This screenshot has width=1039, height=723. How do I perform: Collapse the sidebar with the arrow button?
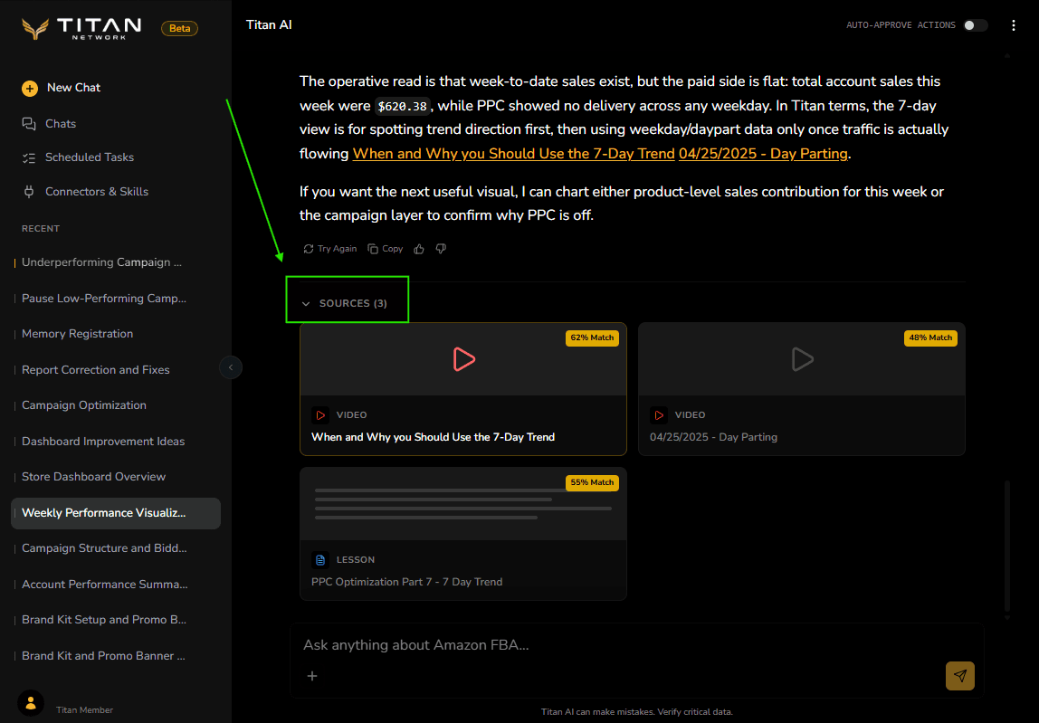tap(231, 367)
